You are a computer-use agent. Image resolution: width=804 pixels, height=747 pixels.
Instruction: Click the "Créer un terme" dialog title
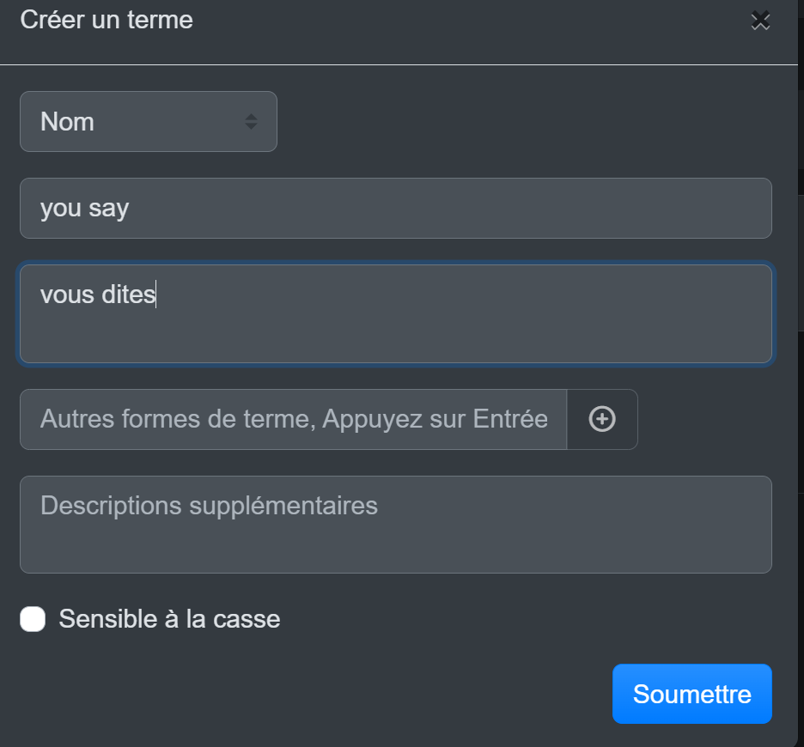click(107, 20)
